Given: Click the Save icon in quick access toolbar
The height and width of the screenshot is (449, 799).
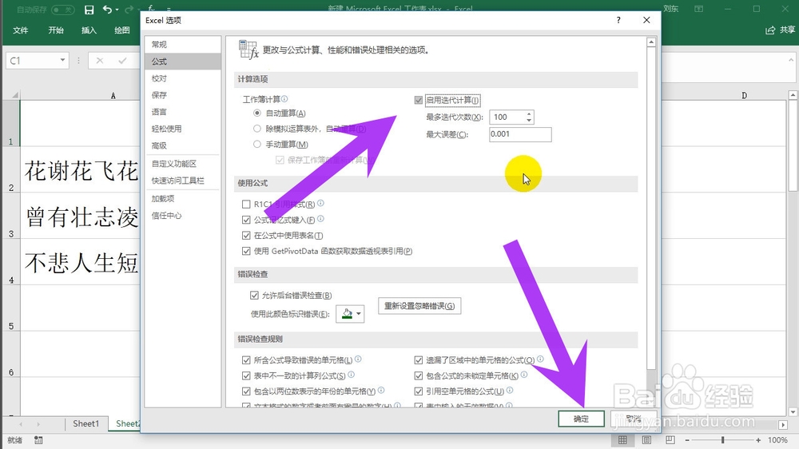Looking at the screenshot, I should [x=89, y=9].
